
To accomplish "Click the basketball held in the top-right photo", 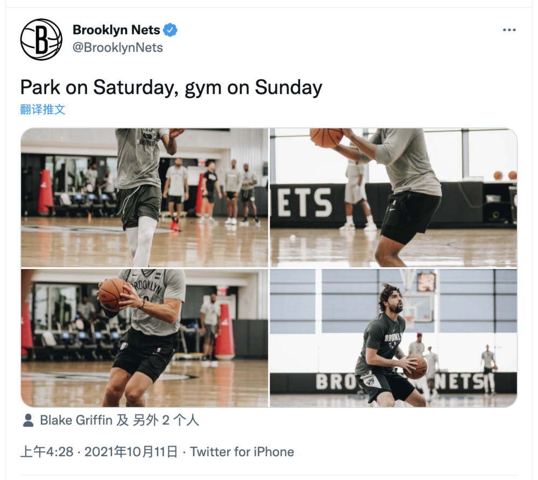I will click(x=327, y=137).
